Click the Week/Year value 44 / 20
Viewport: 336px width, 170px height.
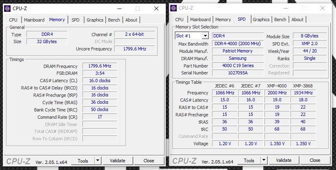point(310,51)
